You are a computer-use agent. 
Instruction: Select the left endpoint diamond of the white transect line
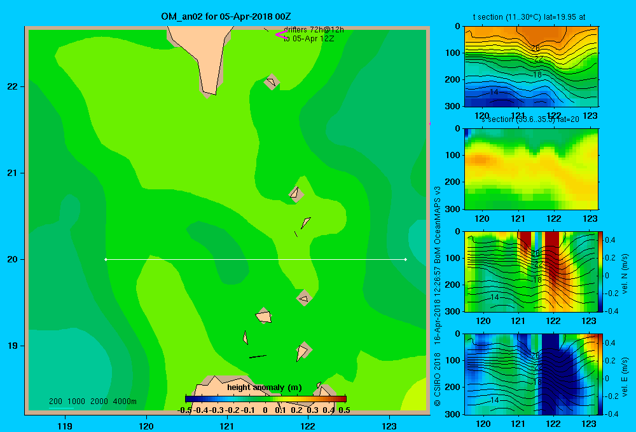[x=106, y=259]
